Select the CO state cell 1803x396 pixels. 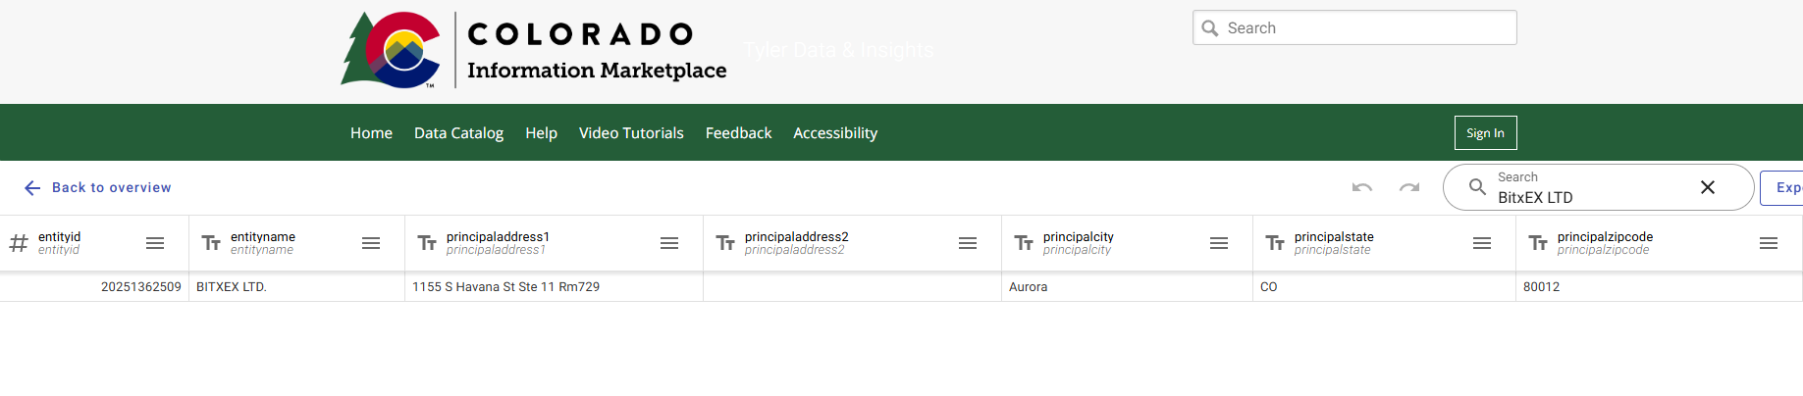[x=1384, y=287]
